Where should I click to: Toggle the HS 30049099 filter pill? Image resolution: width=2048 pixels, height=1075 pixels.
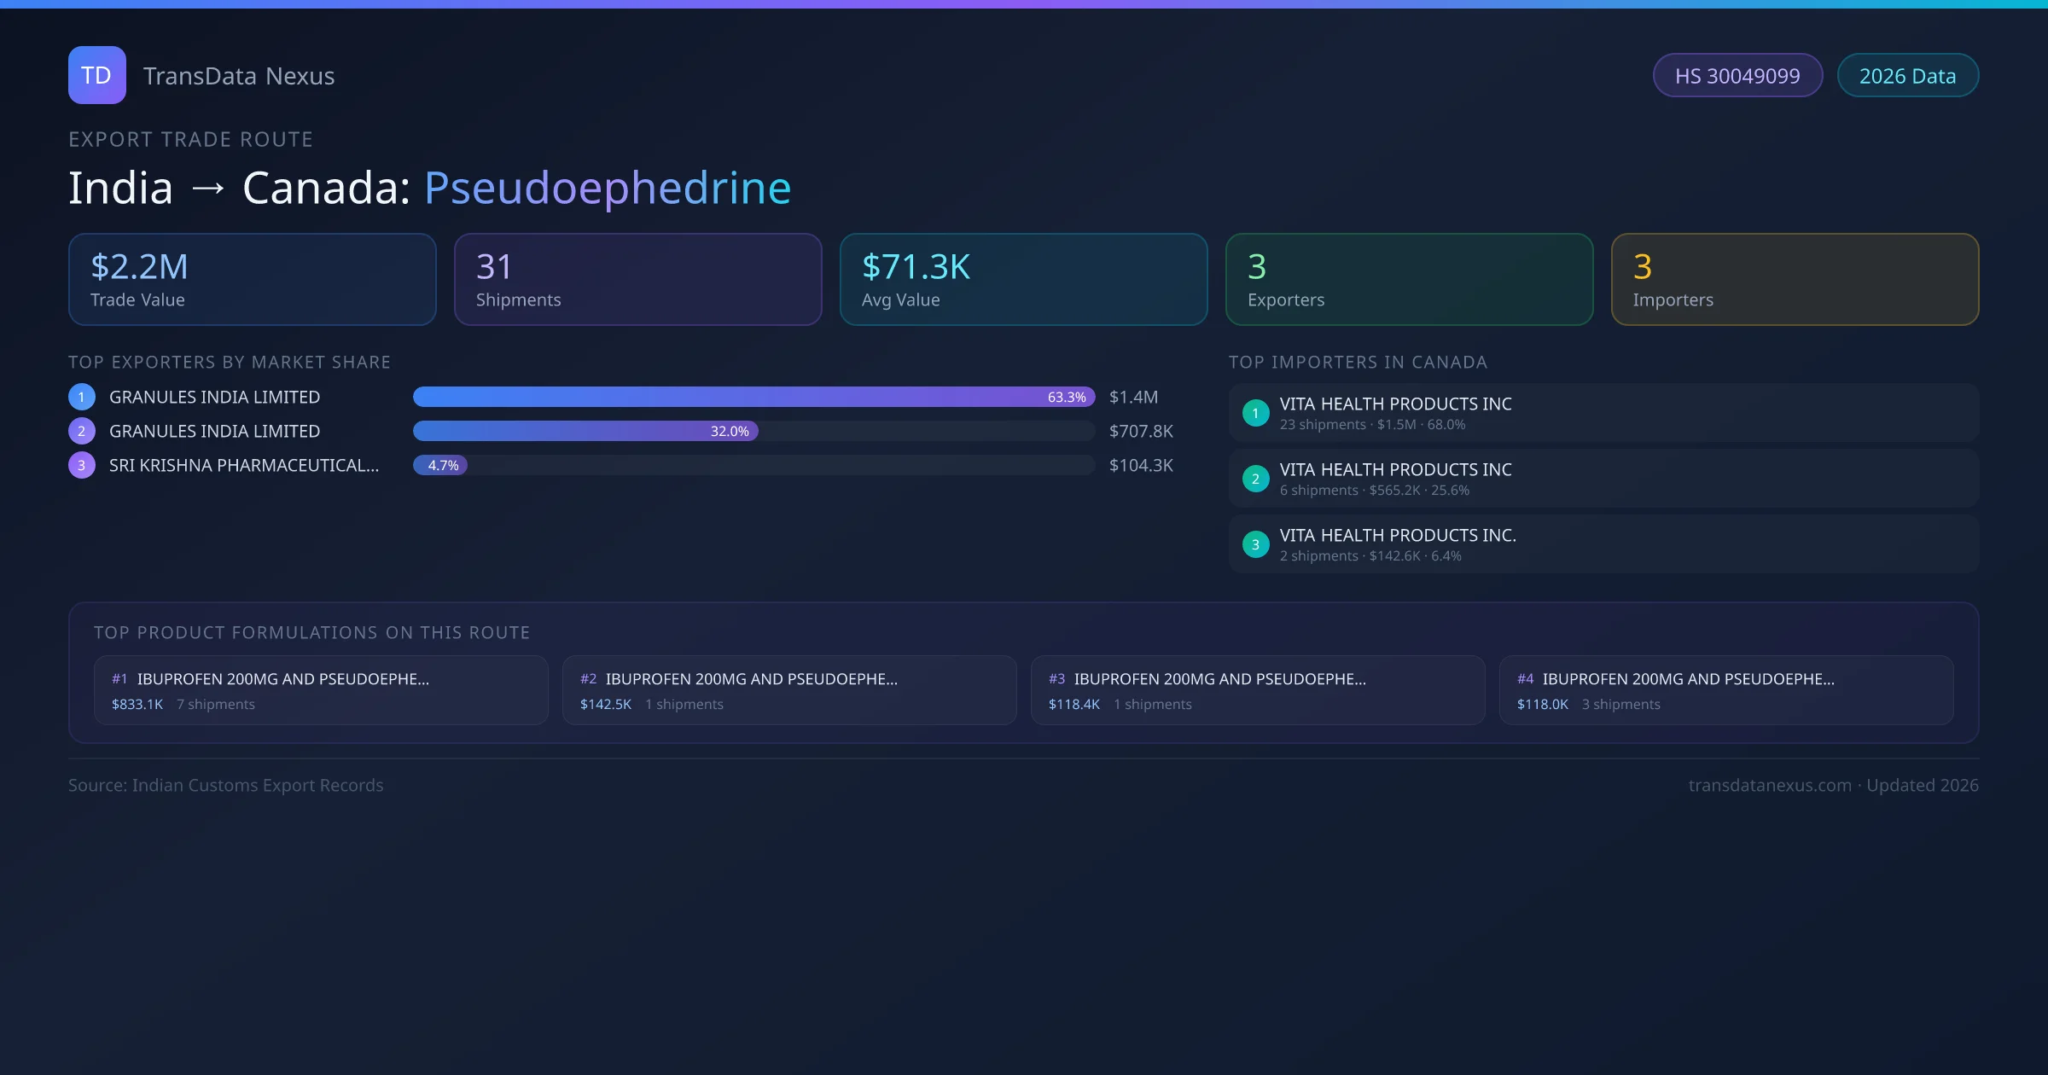click(x=1737, y=75)
